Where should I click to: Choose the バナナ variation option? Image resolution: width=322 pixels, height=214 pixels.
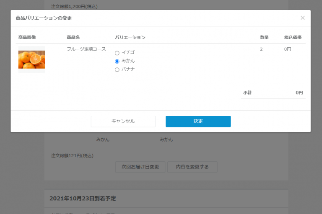tap(117, 69)
